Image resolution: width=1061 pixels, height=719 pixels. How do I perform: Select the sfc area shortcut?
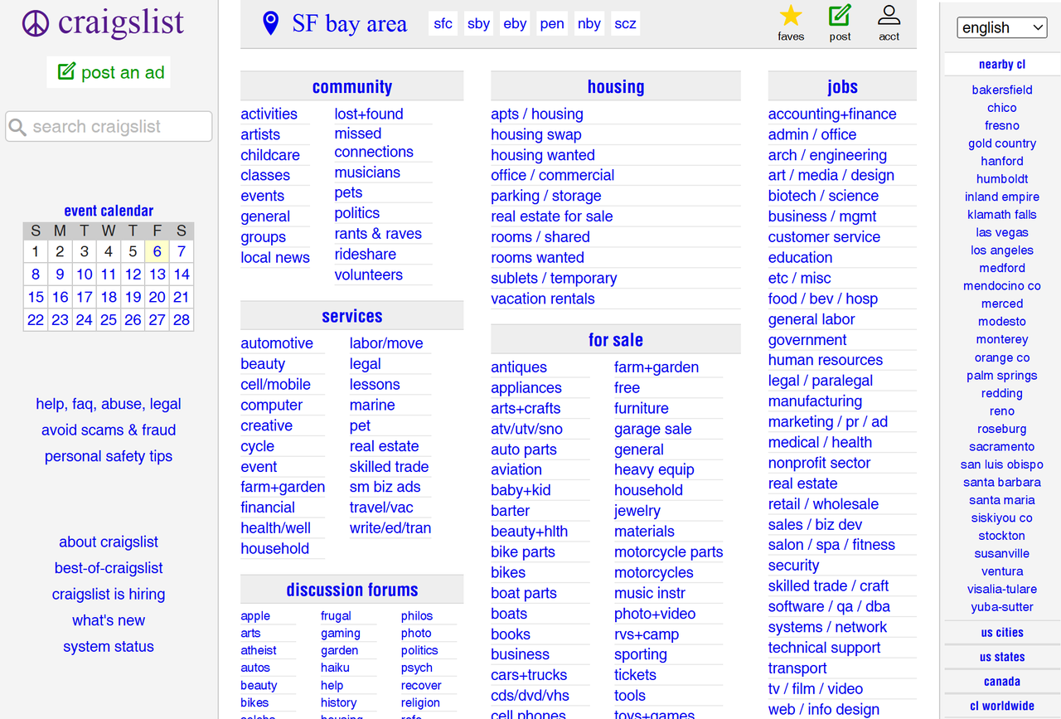point(442,23)
